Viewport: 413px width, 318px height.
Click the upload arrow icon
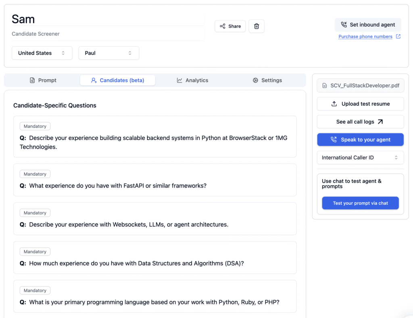click(x=334, y=103)
